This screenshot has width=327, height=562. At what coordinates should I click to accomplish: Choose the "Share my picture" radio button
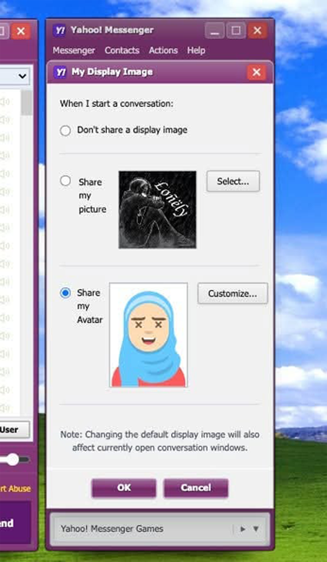[65, 181]
